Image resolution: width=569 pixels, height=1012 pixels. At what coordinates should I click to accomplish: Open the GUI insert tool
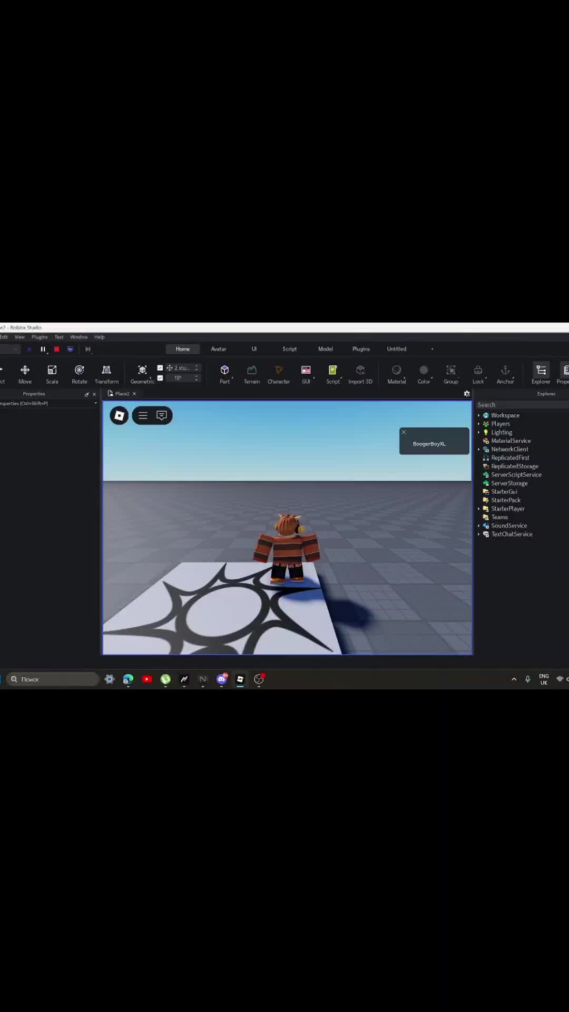[x=306, y=374]
